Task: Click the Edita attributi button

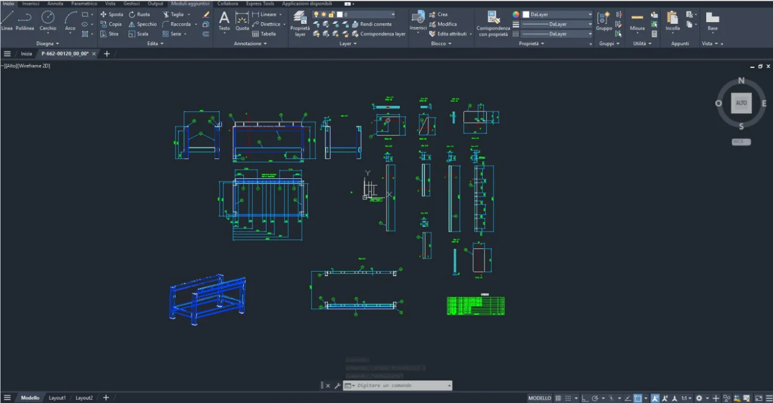Action: [451, 34]
